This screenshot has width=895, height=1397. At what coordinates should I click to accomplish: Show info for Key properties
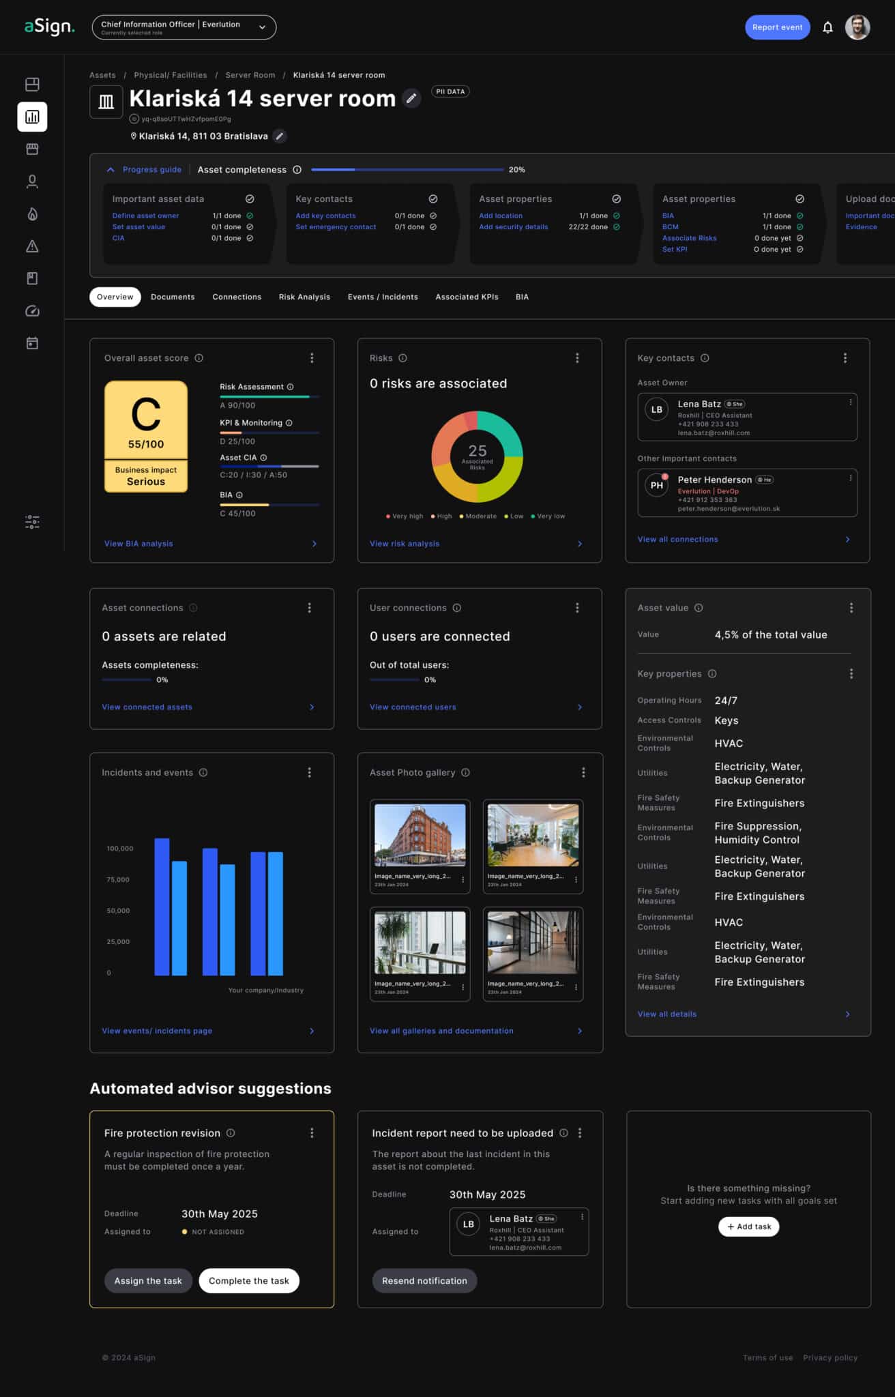[712, 674]
